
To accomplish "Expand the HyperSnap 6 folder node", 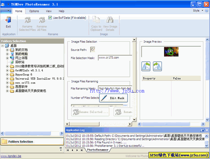I will click(x=7, y=74).
